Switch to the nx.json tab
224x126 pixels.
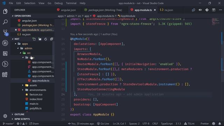(169, 10)
